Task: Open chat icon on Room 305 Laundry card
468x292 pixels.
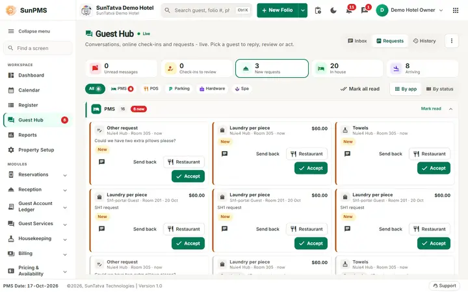Action: [224, 154]
